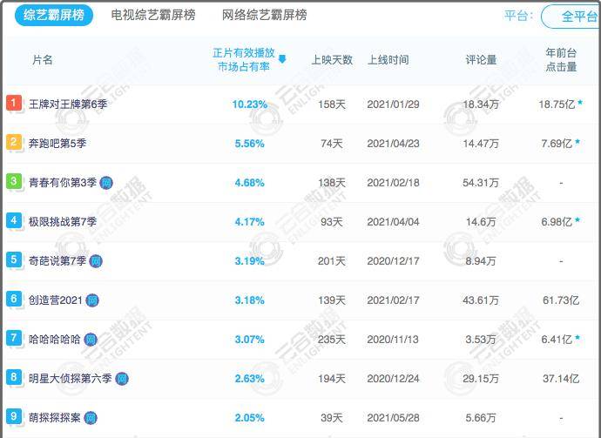Screen dimensions: 601x438
Task: Click the 201天 days cell
Action: pyautogui.click(x=332, y=261)
